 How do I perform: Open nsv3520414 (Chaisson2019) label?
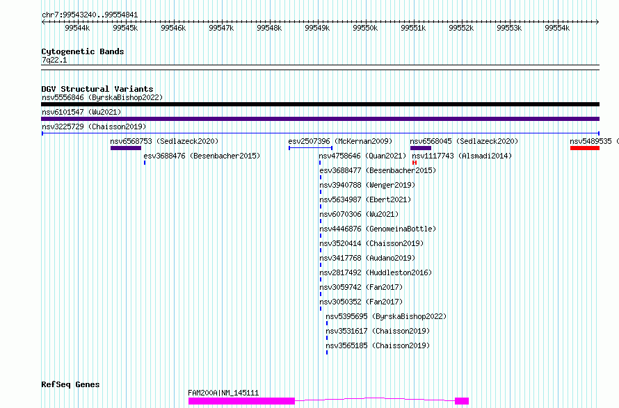click(371, 243)
